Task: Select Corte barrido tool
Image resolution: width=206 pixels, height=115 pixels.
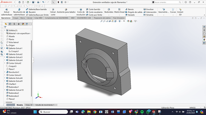Action: coord(93,9)
